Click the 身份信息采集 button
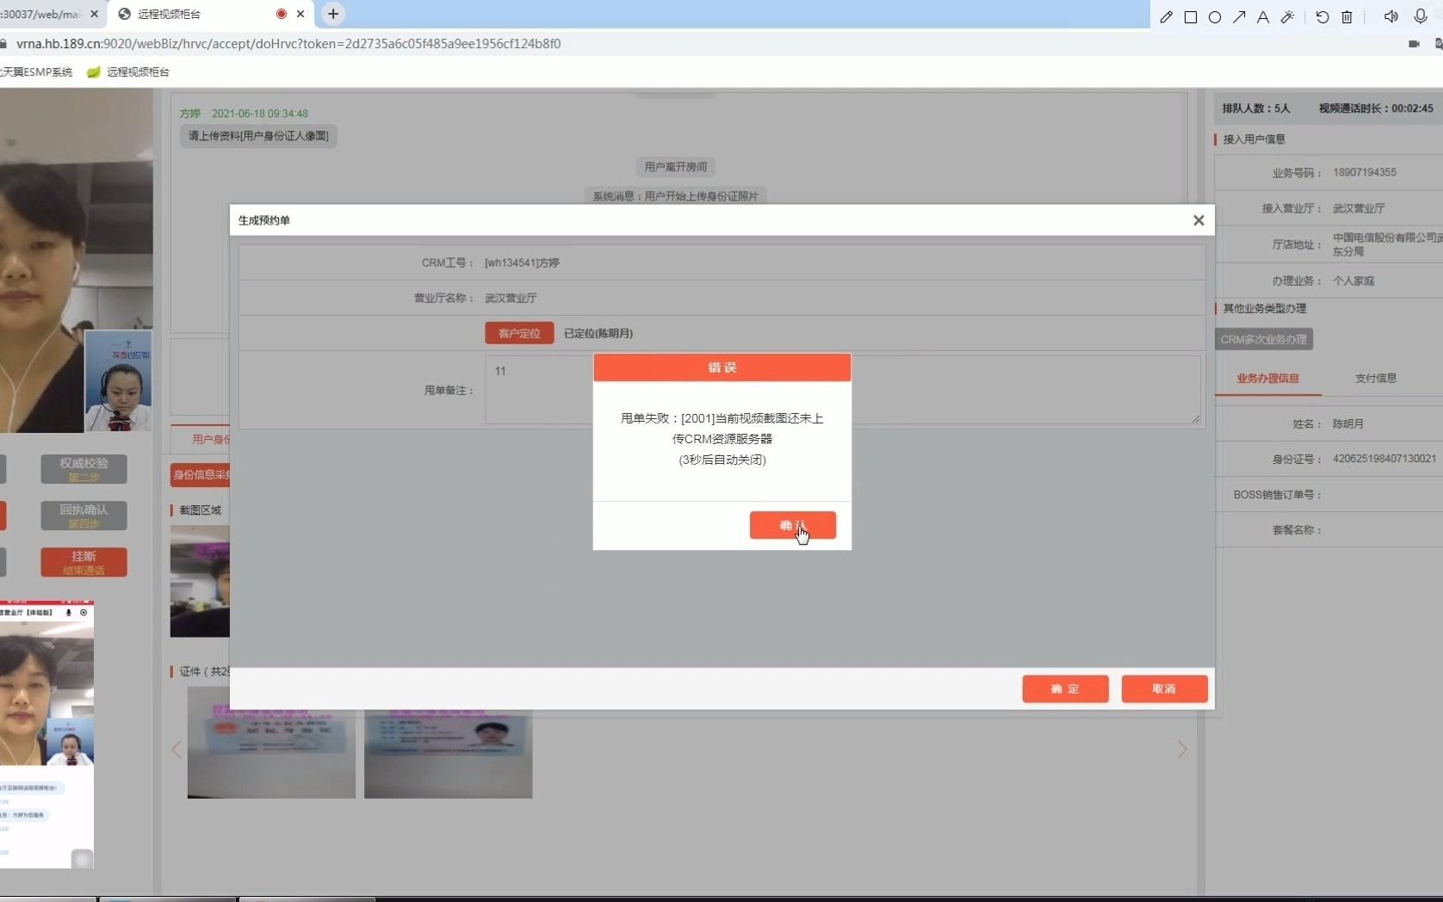Image resolution: width=1443 pixels, height=902 pixels. point(201,474)
